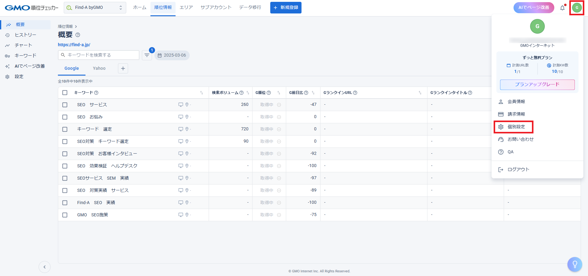Click the 設定 gear icon in sidebar

[8, 77]
